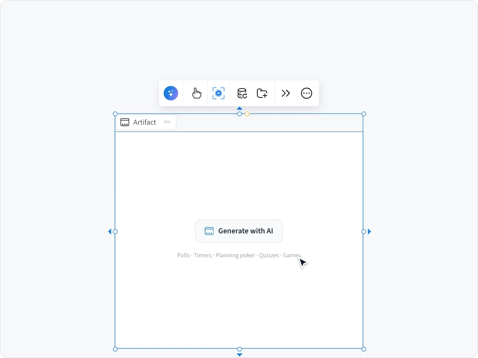Click the dotted grip handle beside Artifact
The height and width of the screenshot is (358, 478).
tap(167, 122)
